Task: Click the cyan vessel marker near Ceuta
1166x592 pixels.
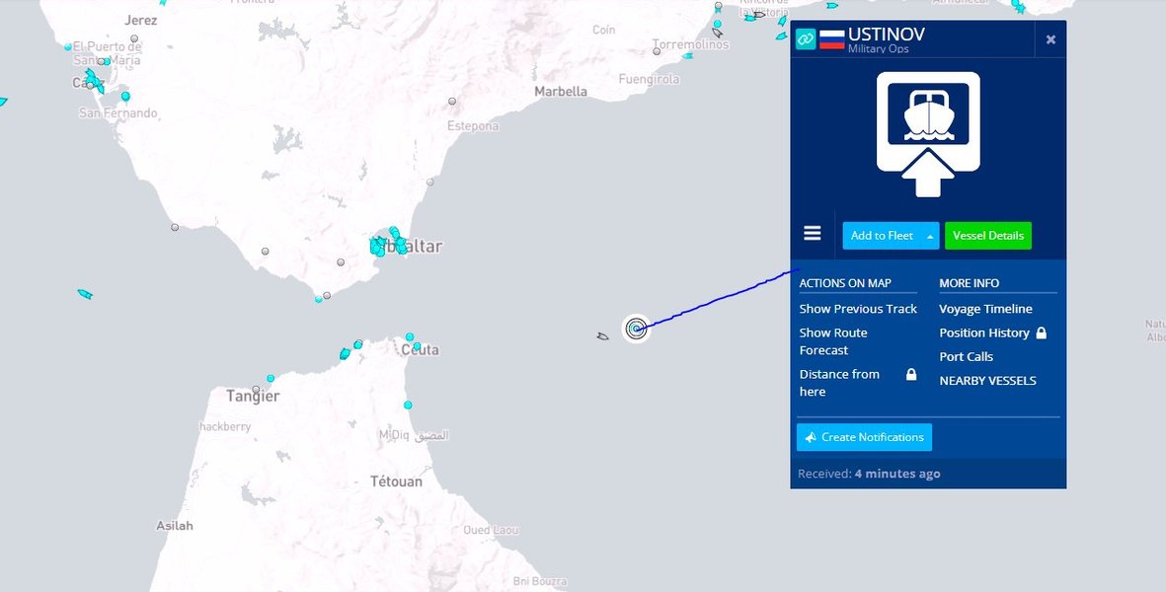Action: pos(410,338)
